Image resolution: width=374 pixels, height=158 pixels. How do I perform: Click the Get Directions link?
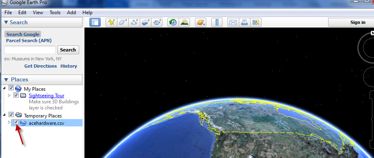click(x=41, y=66)
